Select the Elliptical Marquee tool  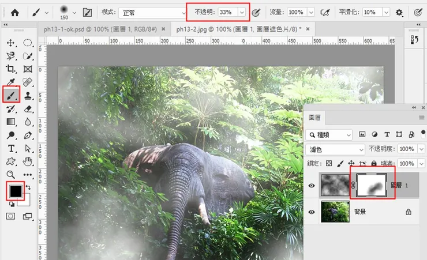tap(28, 43)
